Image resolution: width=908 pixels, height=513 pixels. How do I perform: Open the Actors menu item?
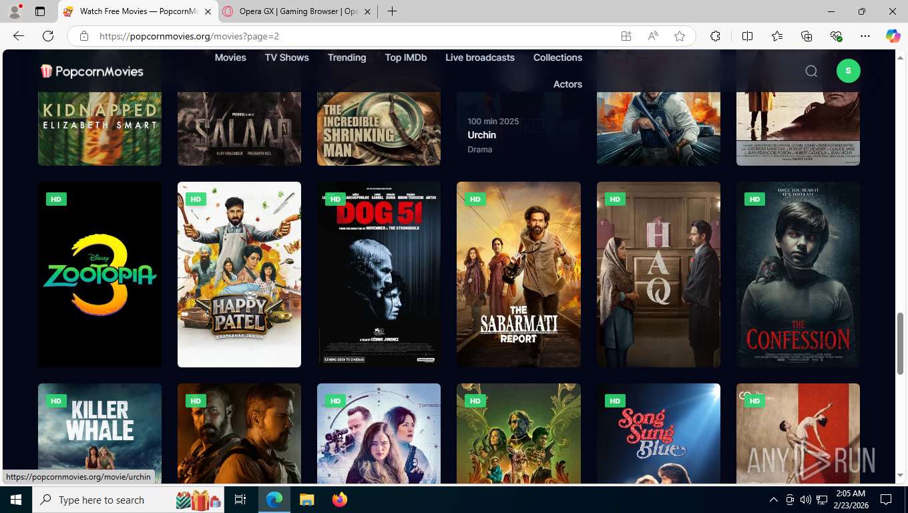pyautogui.click(x=567, y=84)
